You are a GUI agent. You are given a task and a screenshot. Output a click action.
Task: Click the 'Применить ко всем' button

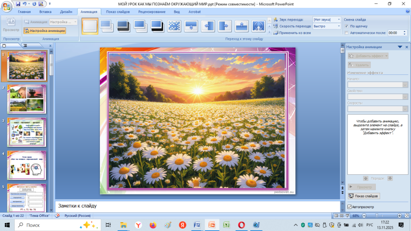pyautogui.click(x=292, y=33)
